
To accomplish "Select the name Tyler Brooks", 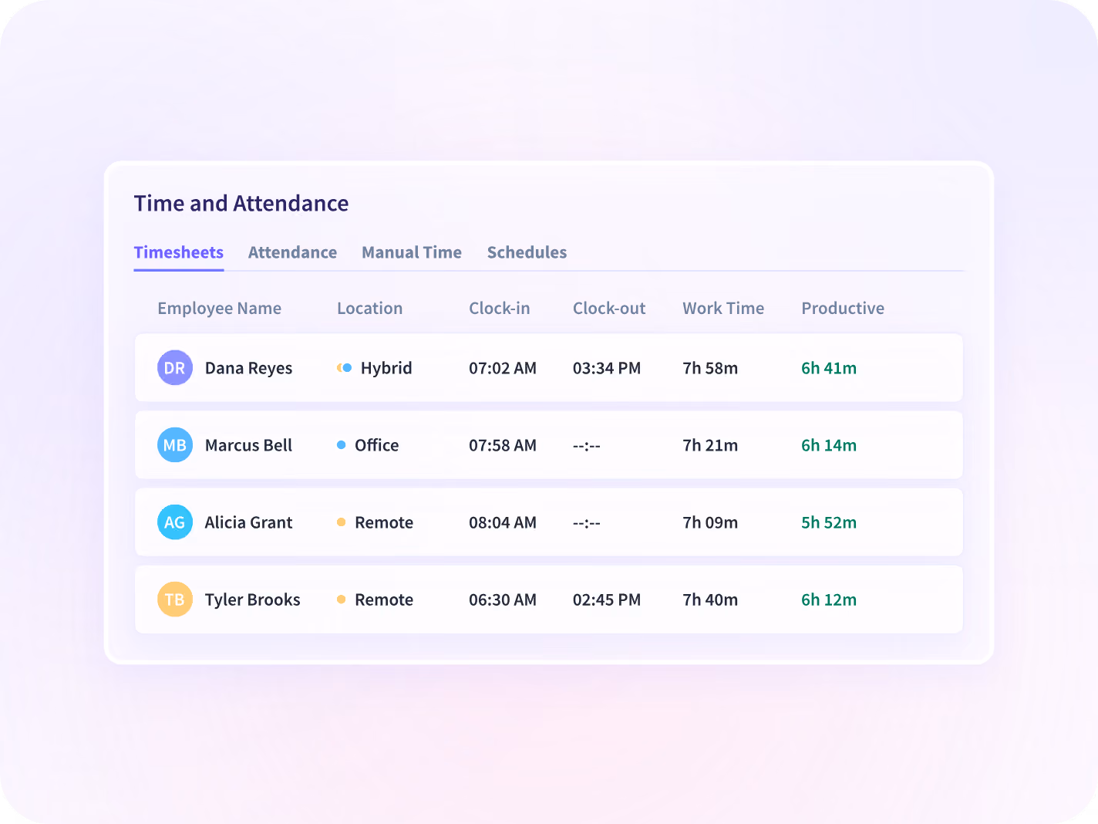I will click(253, 599).
